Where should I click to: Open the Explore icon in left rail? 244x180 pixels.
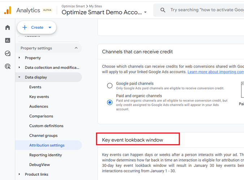8,53
